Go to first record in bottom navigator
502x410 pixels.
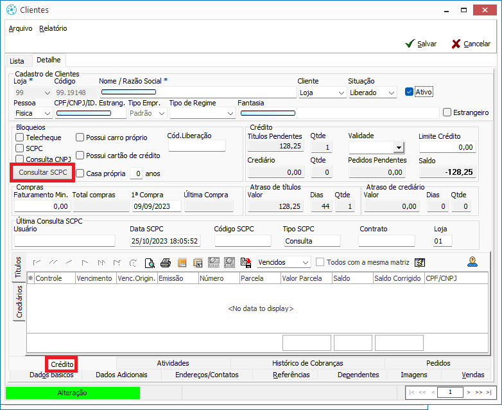pos(411,393)
